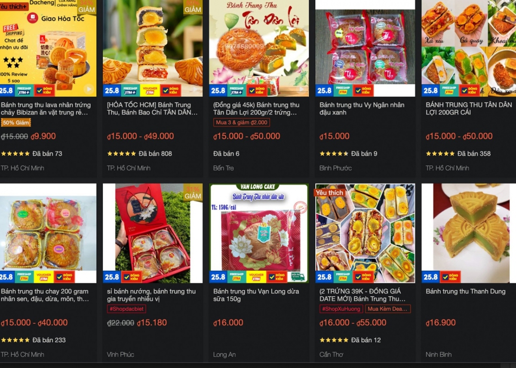The width and height of the screenshot is (516, 368).
Task: Click the #Shopdacbiet tag
Action: [x=126, y=309]
